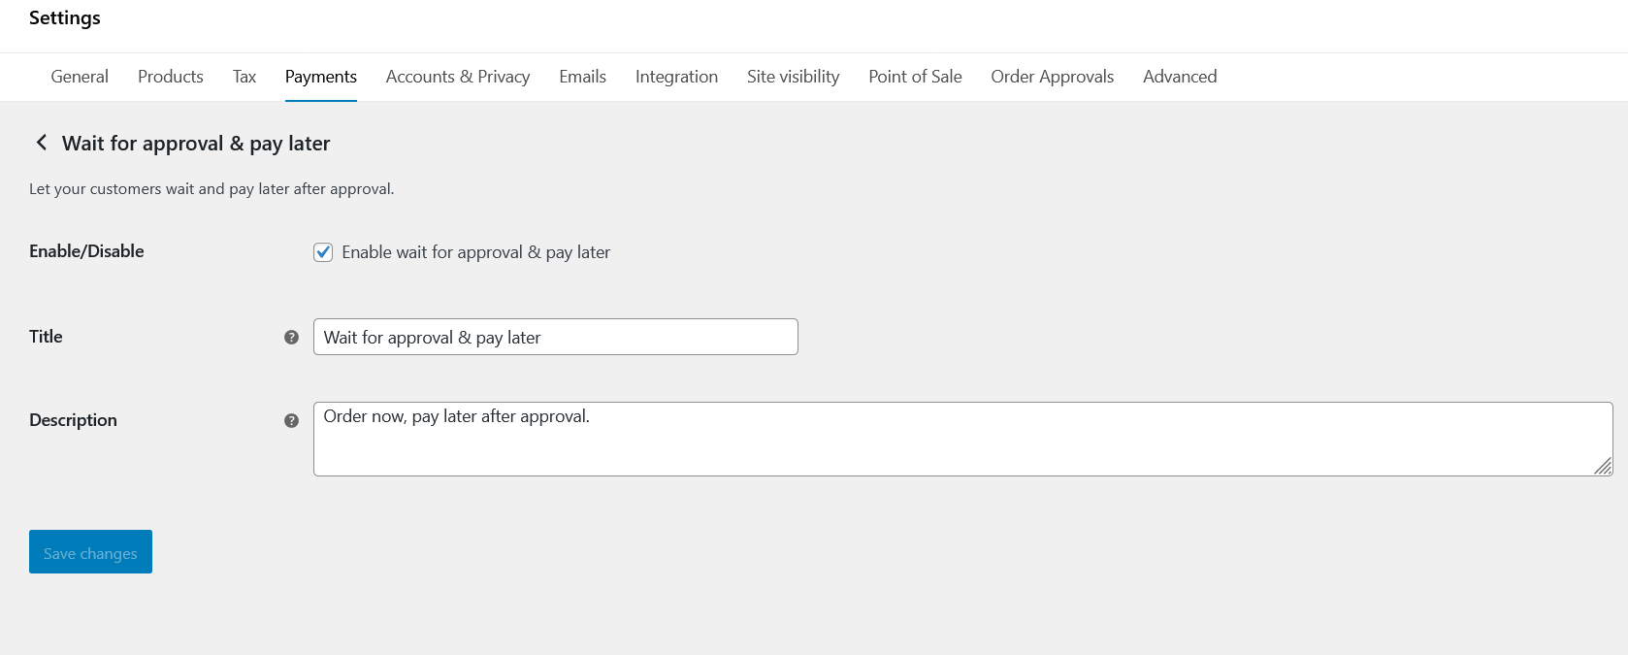Click the Description textarea resize handle
The height and width of the screenshot is (655, 1628).
pos(1603,467)
